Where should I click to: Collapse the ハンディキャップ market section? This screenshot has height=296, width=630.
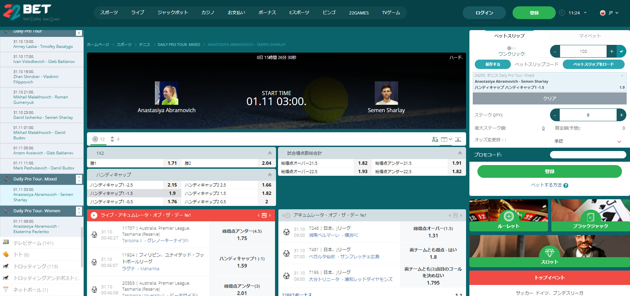coord(270,175)
